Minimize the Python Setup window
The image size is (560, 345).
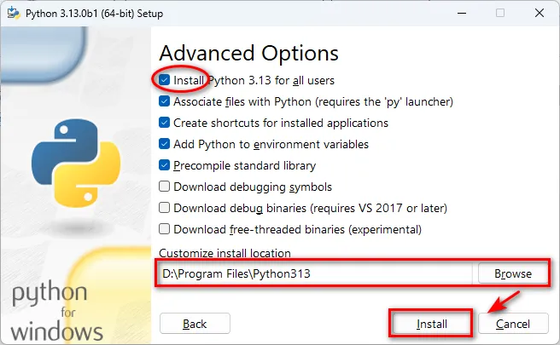tap(462, 13)
